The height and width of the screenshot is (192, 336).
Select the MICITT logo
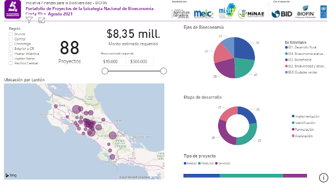click(x=227, y=11)
